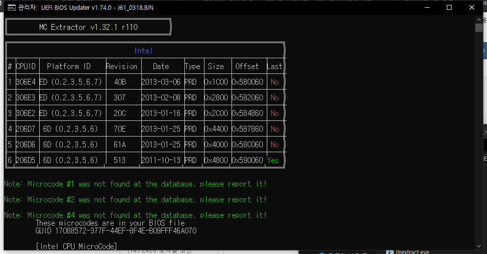Maximize the UEFI BIOS Updater window
487x254 pixels.
pos(449,7)
